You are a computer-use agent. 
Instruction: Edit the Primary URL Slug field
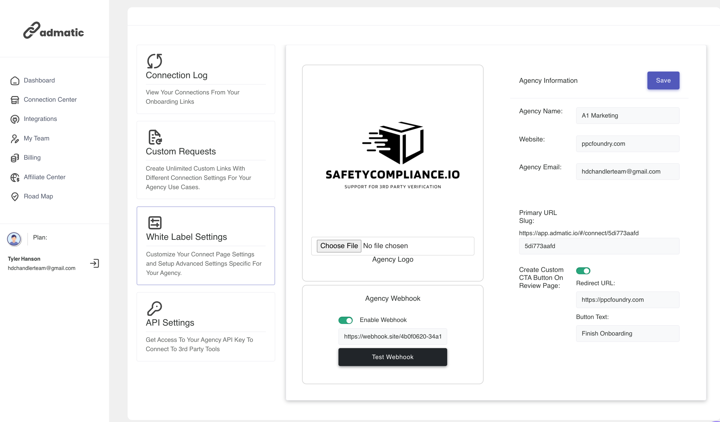(x=599, y=246)
